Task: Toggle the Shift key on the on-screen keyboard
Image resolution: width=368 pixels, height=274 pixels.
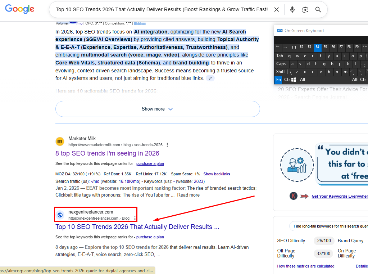Action: 281,72
